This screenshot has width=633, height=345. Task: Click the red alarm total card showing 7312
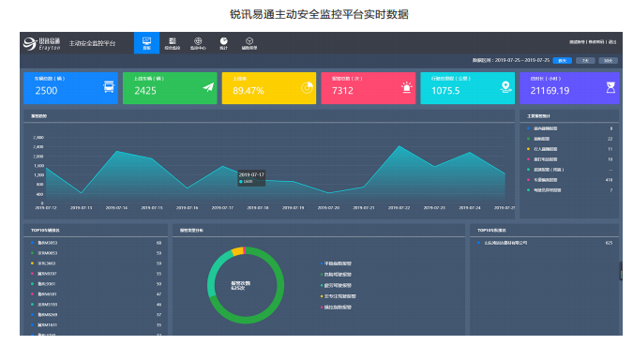point(369,88)
